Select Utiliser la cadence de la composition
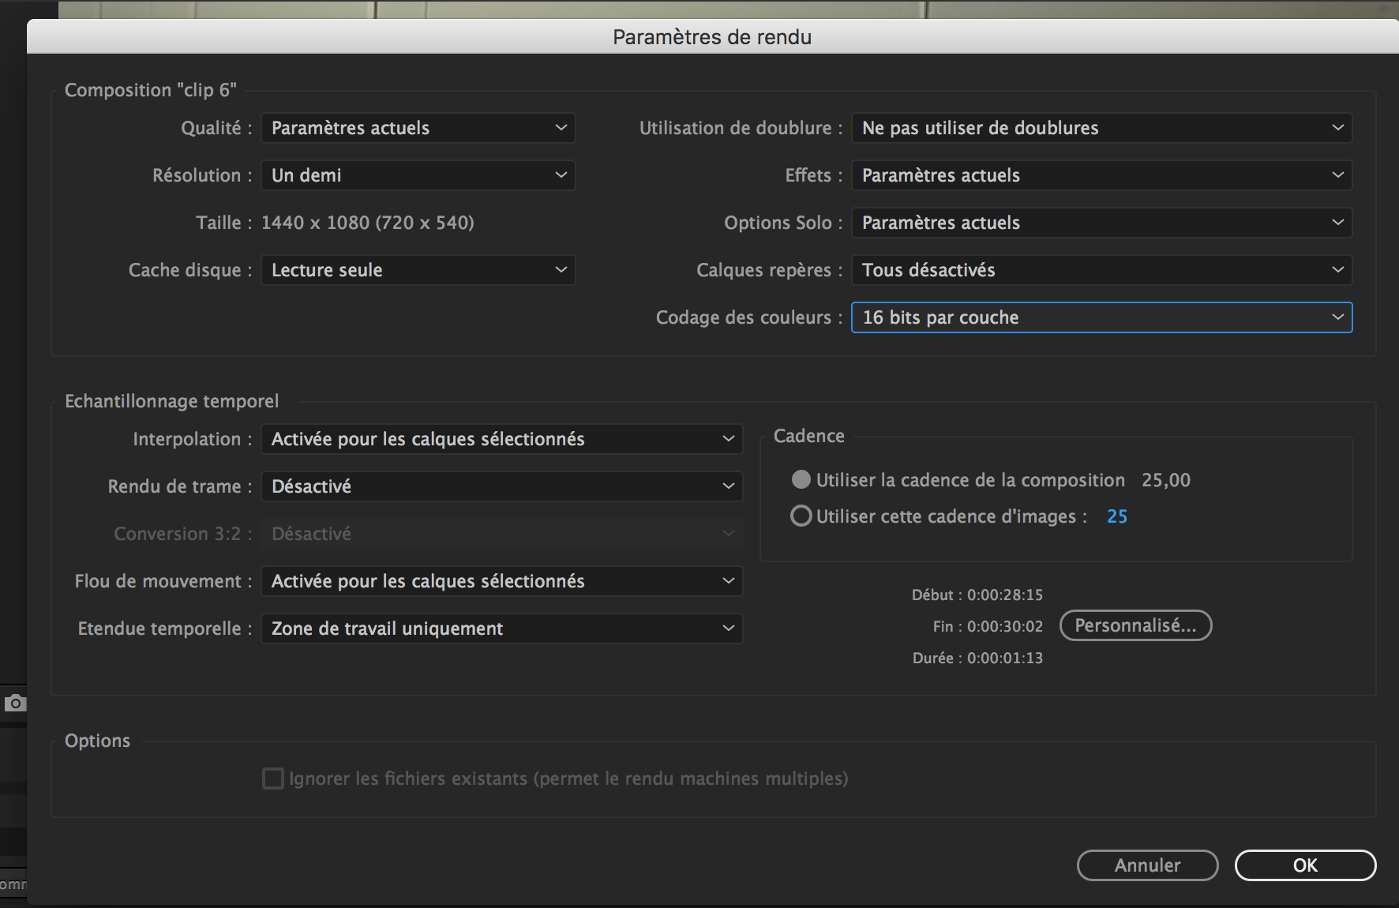Image resolution: width=1399 pixels, height=908 pixels. (801, 480)
